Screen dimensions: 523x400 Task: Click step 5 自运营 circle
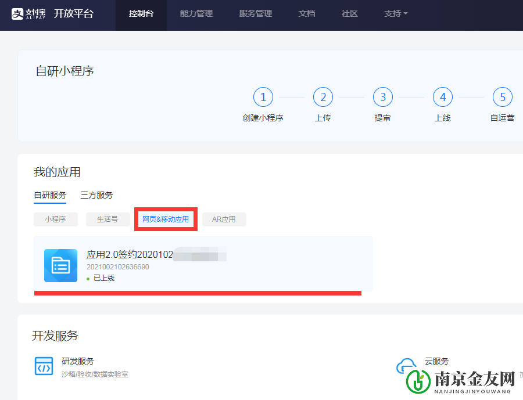point(502,97)
